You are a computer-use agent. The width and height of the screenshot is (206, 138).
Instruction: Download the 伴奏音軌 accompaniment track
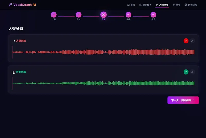coord(192,72)
